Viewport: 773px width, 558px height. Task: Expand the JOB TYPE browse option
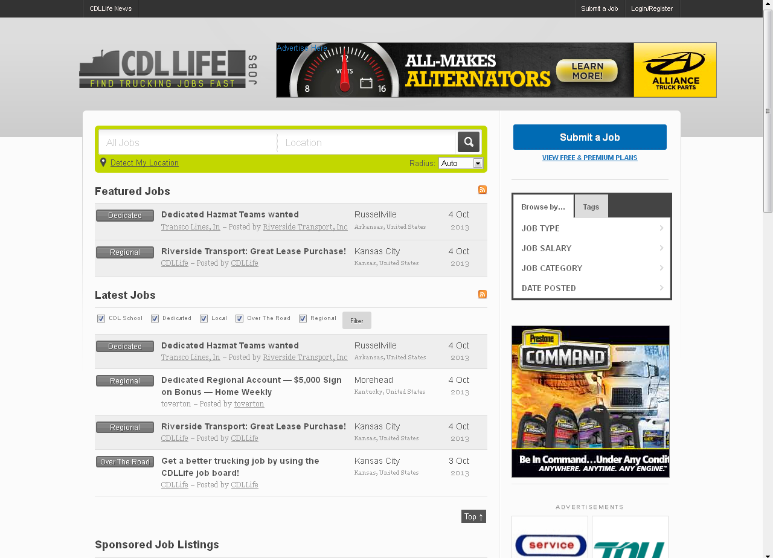click(592, 228)
